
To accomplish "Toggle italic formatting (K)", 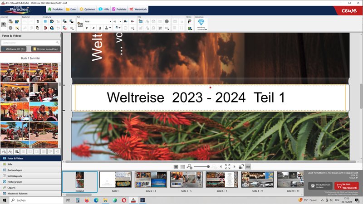I will (x=93, y=28).
